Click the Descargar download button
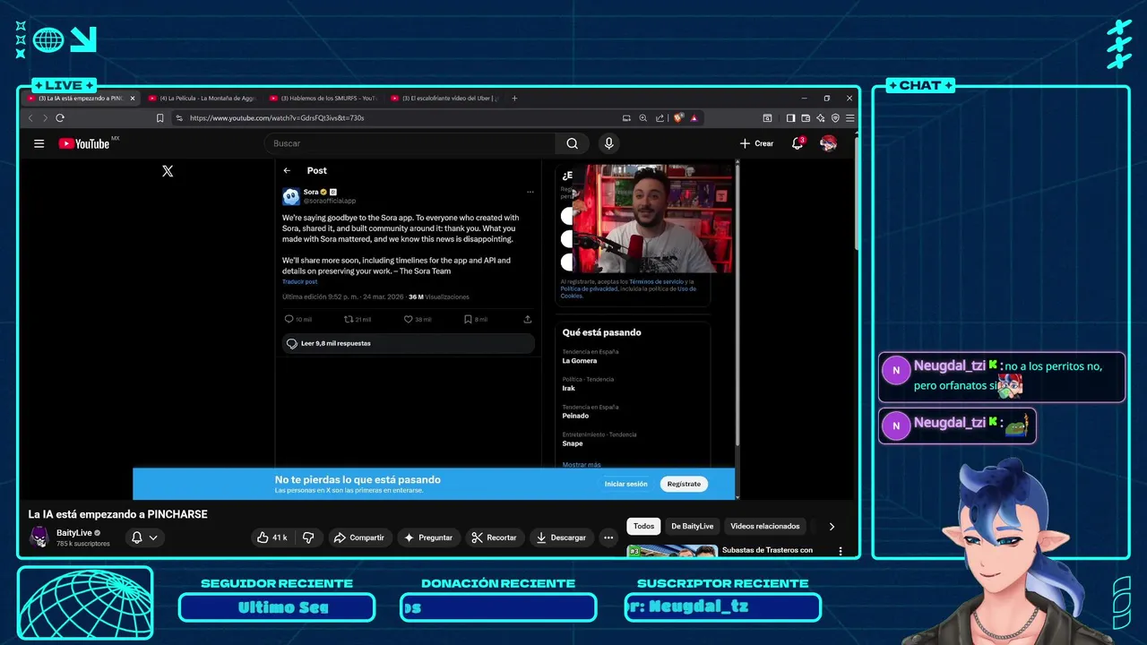Screen dimensions: 1147x645 (561, 537)
